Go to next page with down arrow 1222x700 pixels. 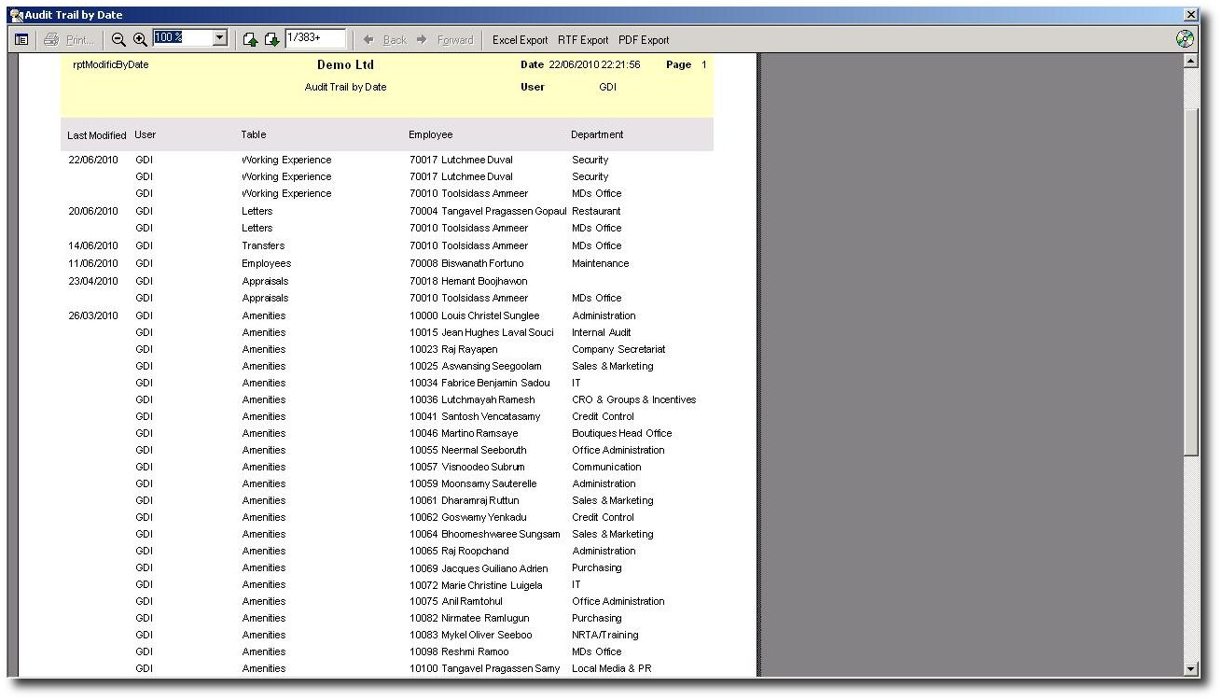(x=271, y=39)
